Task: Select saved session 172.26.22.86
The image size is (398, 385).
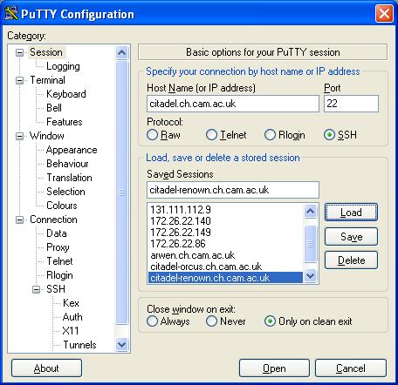Action: 225,244
